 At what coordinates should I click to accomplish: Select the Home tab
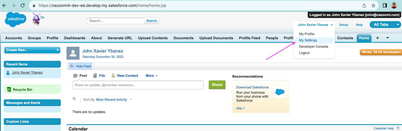tap(364, 38)
